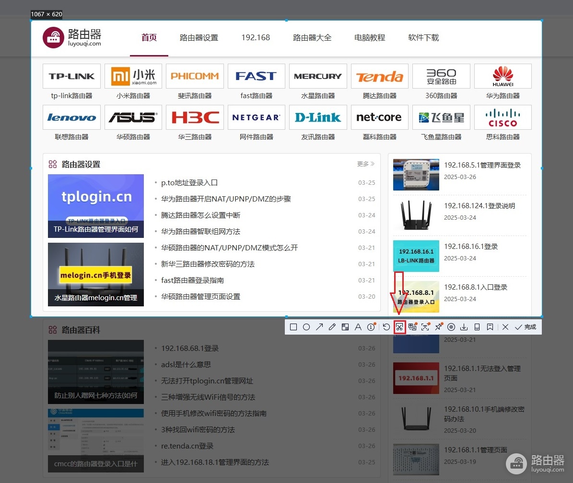Viewport: 573px width, 483px height.
Task: Open article p.to地址登录入口
Action: point(189,182)
